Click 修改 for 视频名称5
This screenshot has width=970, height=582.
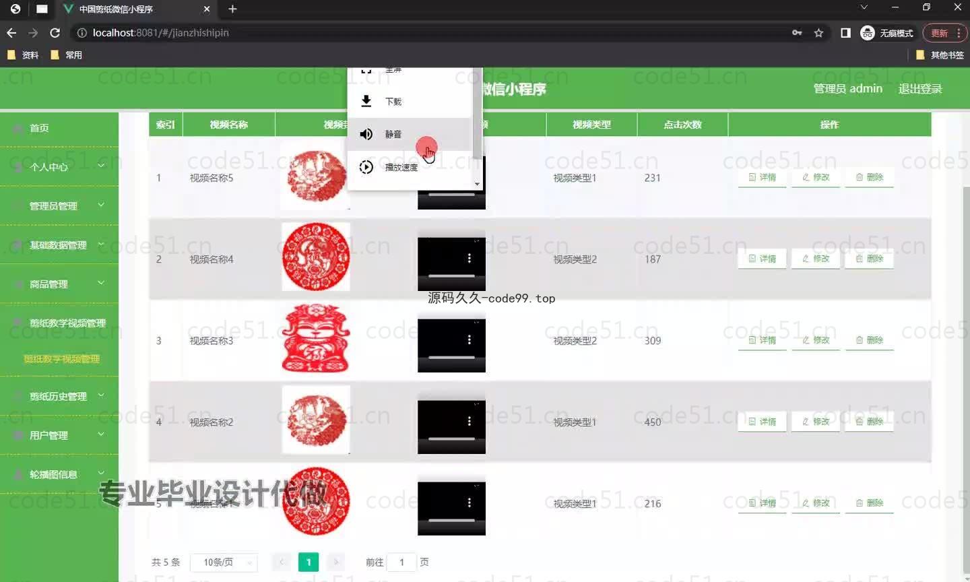[x=816, y=177]
